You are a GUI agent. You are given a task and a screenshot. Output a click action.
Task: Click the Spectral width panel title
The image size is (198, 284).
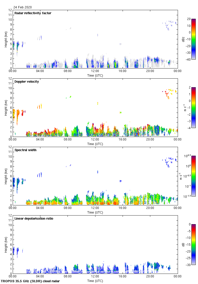(x=26, y=150)
